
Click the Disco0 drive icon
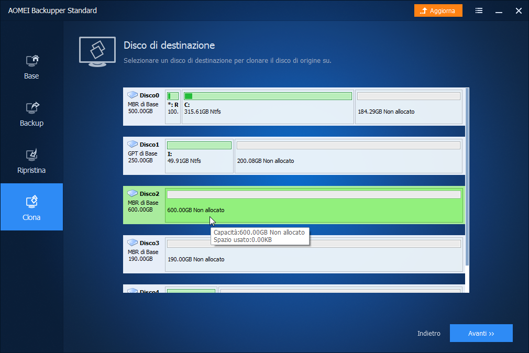coord(132,95)
